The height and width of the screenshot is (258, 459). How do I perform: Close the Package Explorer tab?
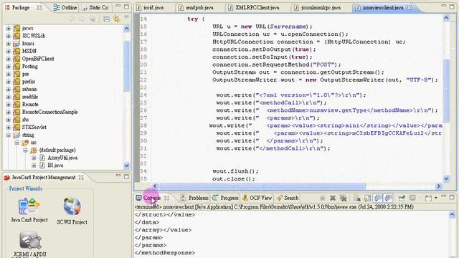[39, 8]
